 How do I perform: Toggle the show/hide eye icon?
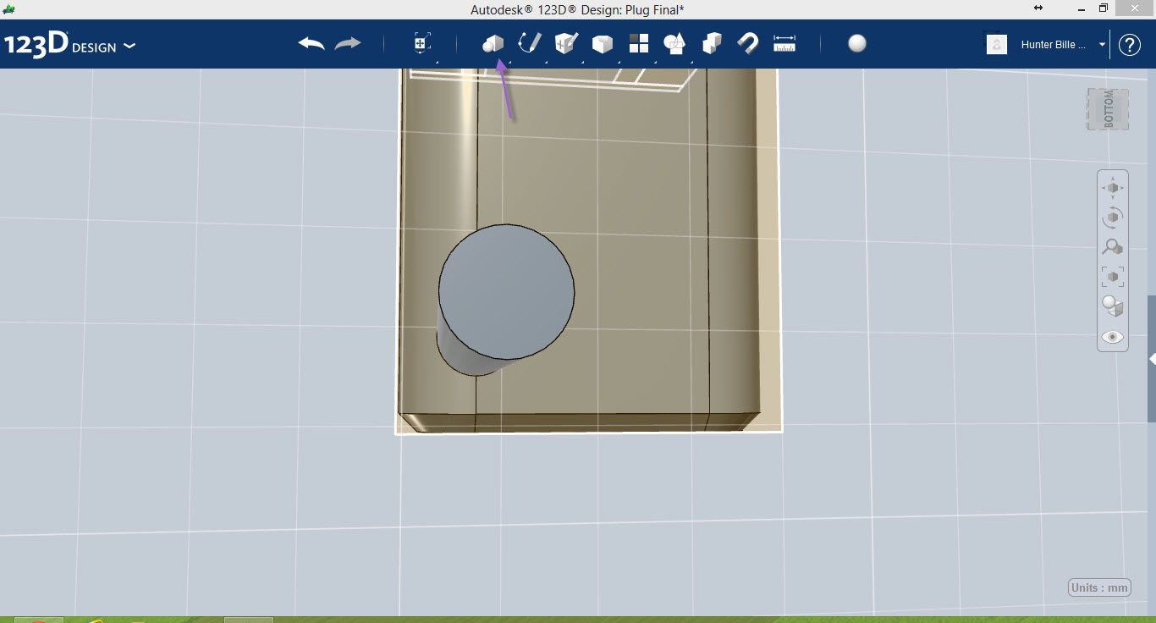point(1113,337)
